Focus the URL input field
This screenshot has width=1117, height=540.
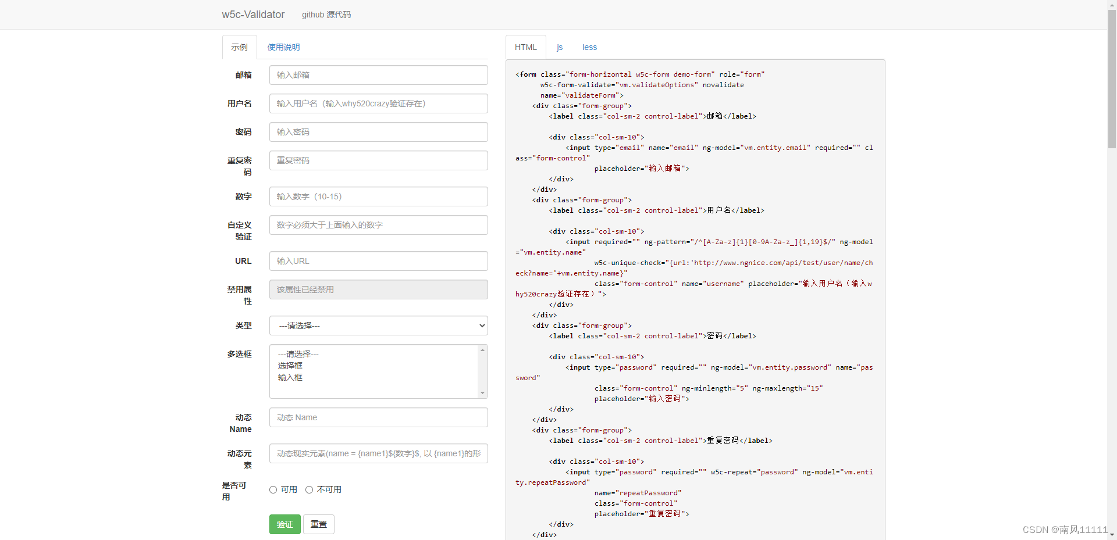378,261
